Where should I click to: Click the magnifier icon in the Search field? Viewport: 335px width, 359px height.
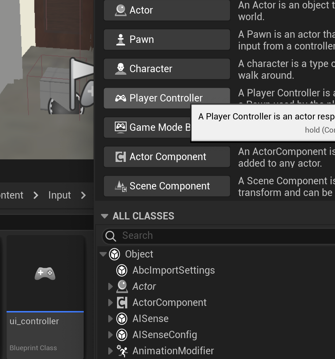tap(111, 236)
